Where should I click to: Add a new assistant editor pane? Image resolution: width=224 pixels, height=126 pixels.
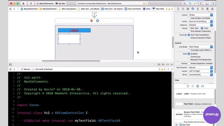point(168,69)
